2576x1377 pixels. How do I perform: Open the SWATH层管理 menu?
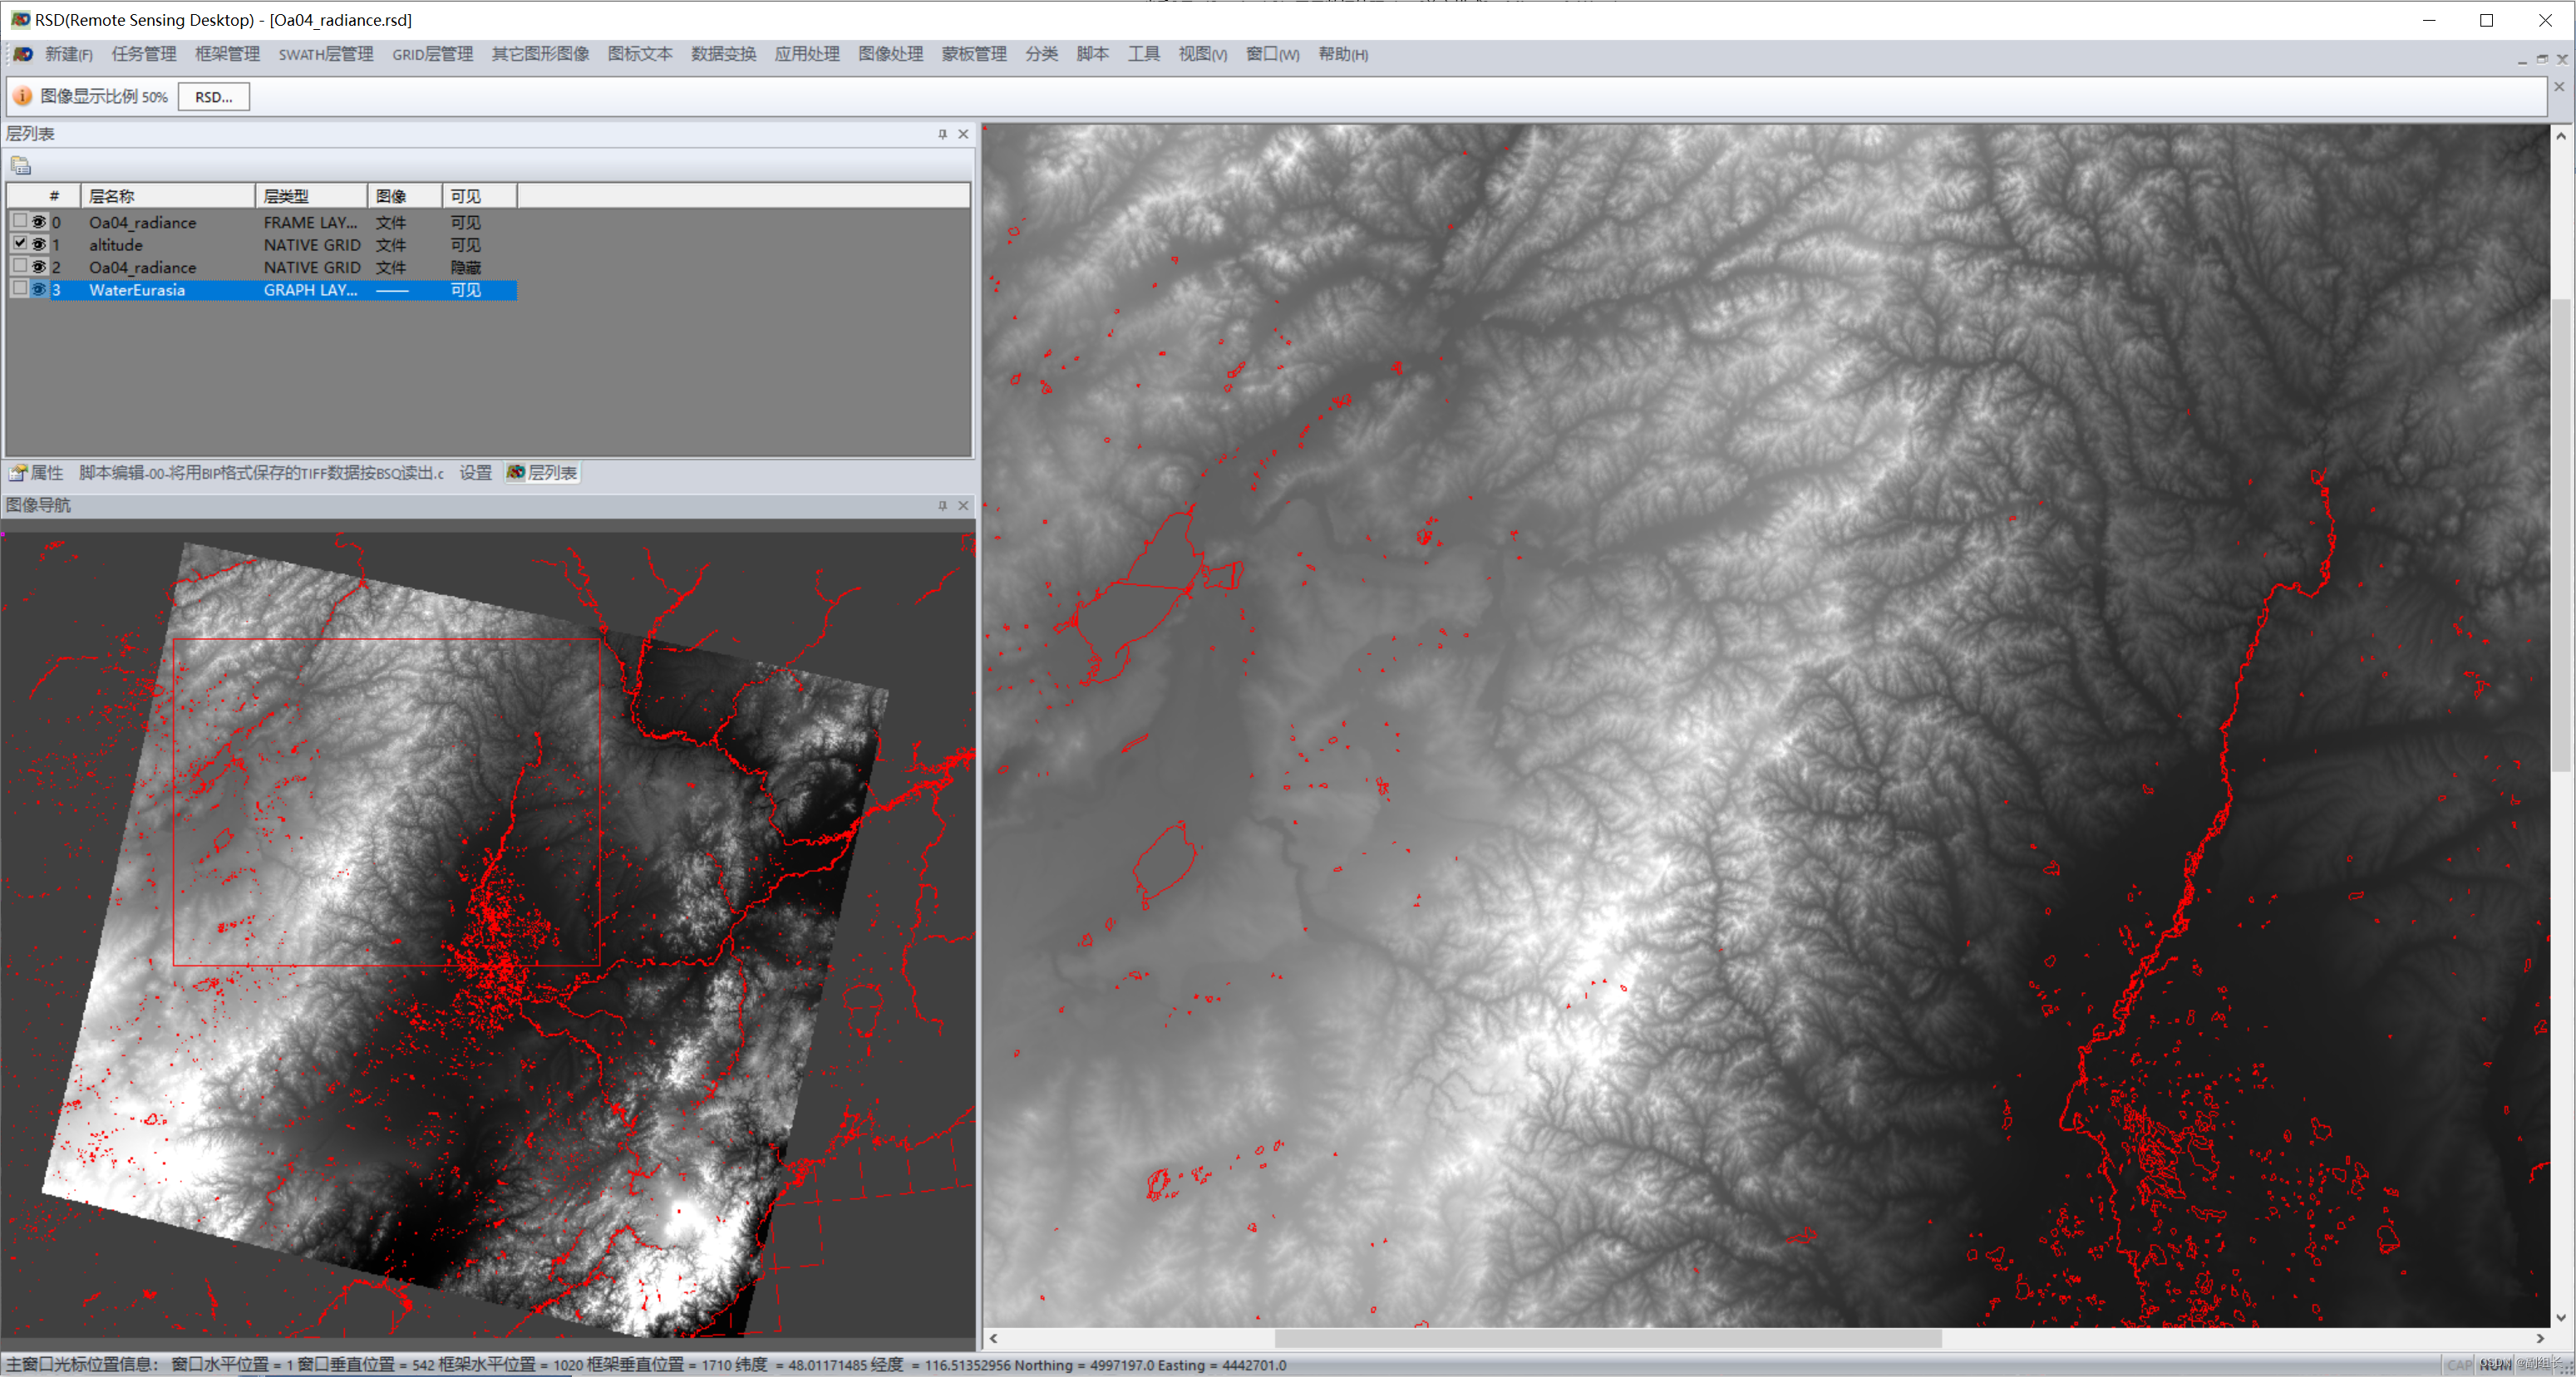click(x=325, y=54)
